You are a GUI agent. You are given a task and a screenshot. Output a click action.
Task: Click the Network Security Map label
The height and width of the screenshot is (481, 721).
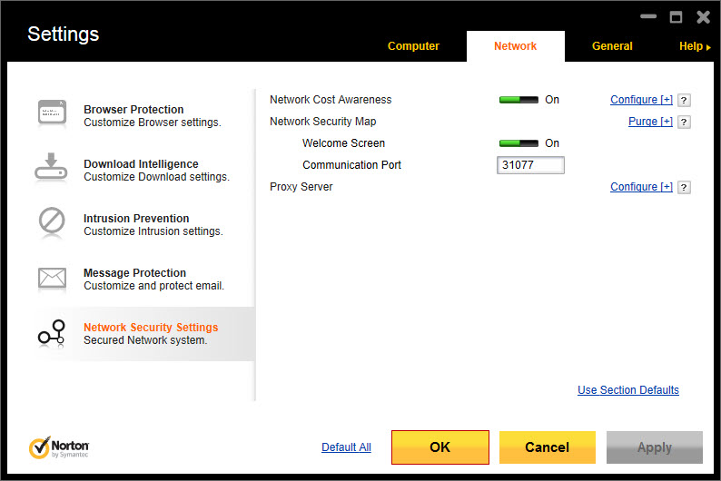point(322,122)
